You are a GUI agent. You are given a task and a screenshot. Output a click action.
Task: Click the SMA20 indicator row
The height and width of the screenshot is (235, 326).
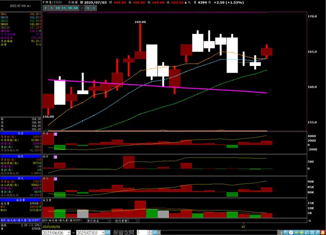(x=20, y=21)
